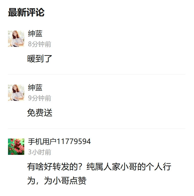Click the 3小时前 timestamp
Viewport: 194px width, 196px height.
pos(39,152)
